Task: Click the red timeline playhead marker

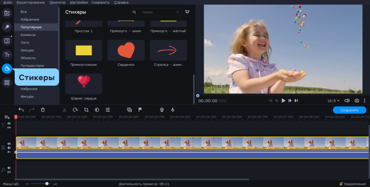Action: coord(16,117)
